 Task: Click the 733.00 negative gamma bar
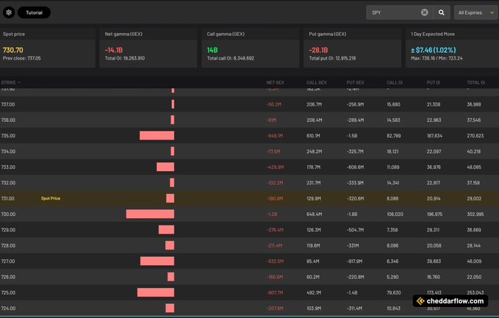pyautogui.click(x=165, y=167)
